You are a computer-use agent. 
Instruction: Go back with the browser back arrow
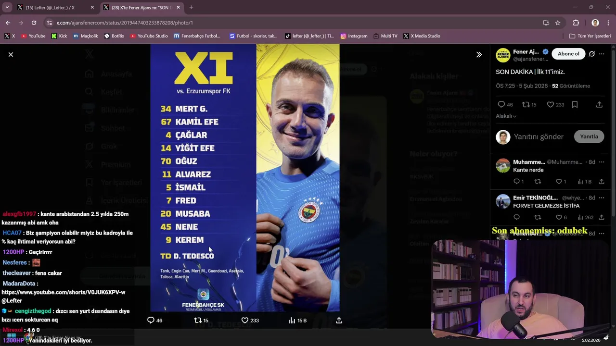(x=8, y=23)
